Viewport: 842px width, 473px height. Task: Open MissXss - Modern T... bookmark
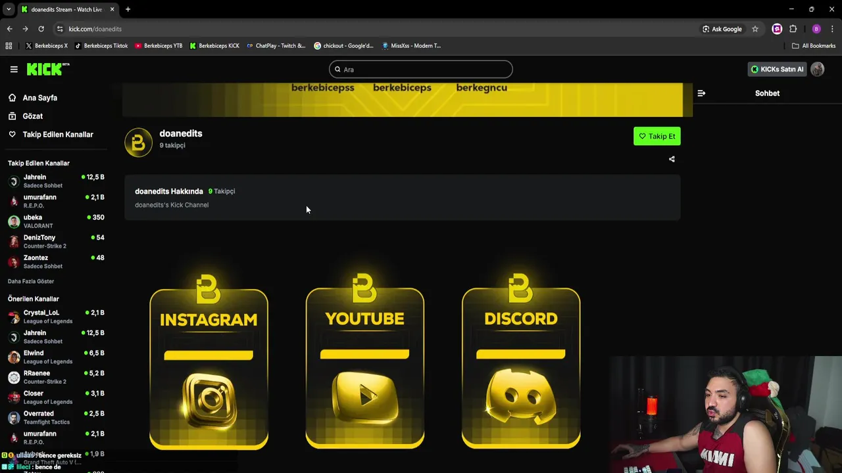[x=411, y=46]
